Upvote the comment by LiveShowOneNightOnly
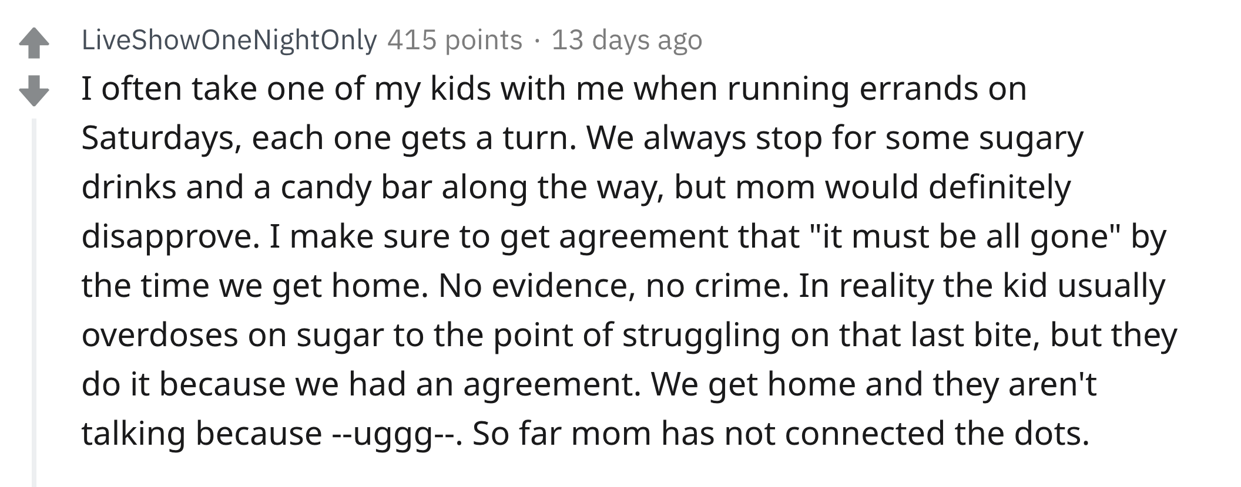The width and height of the screenshot is (1241, 487). click(x=34, y=43)
